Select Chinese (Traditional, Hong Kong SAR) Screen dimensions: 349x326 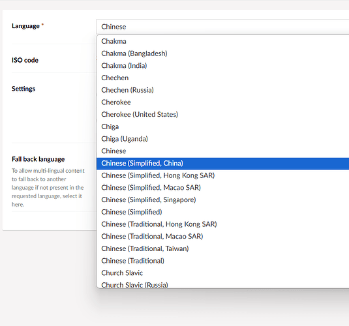click(x=222, y=224)
